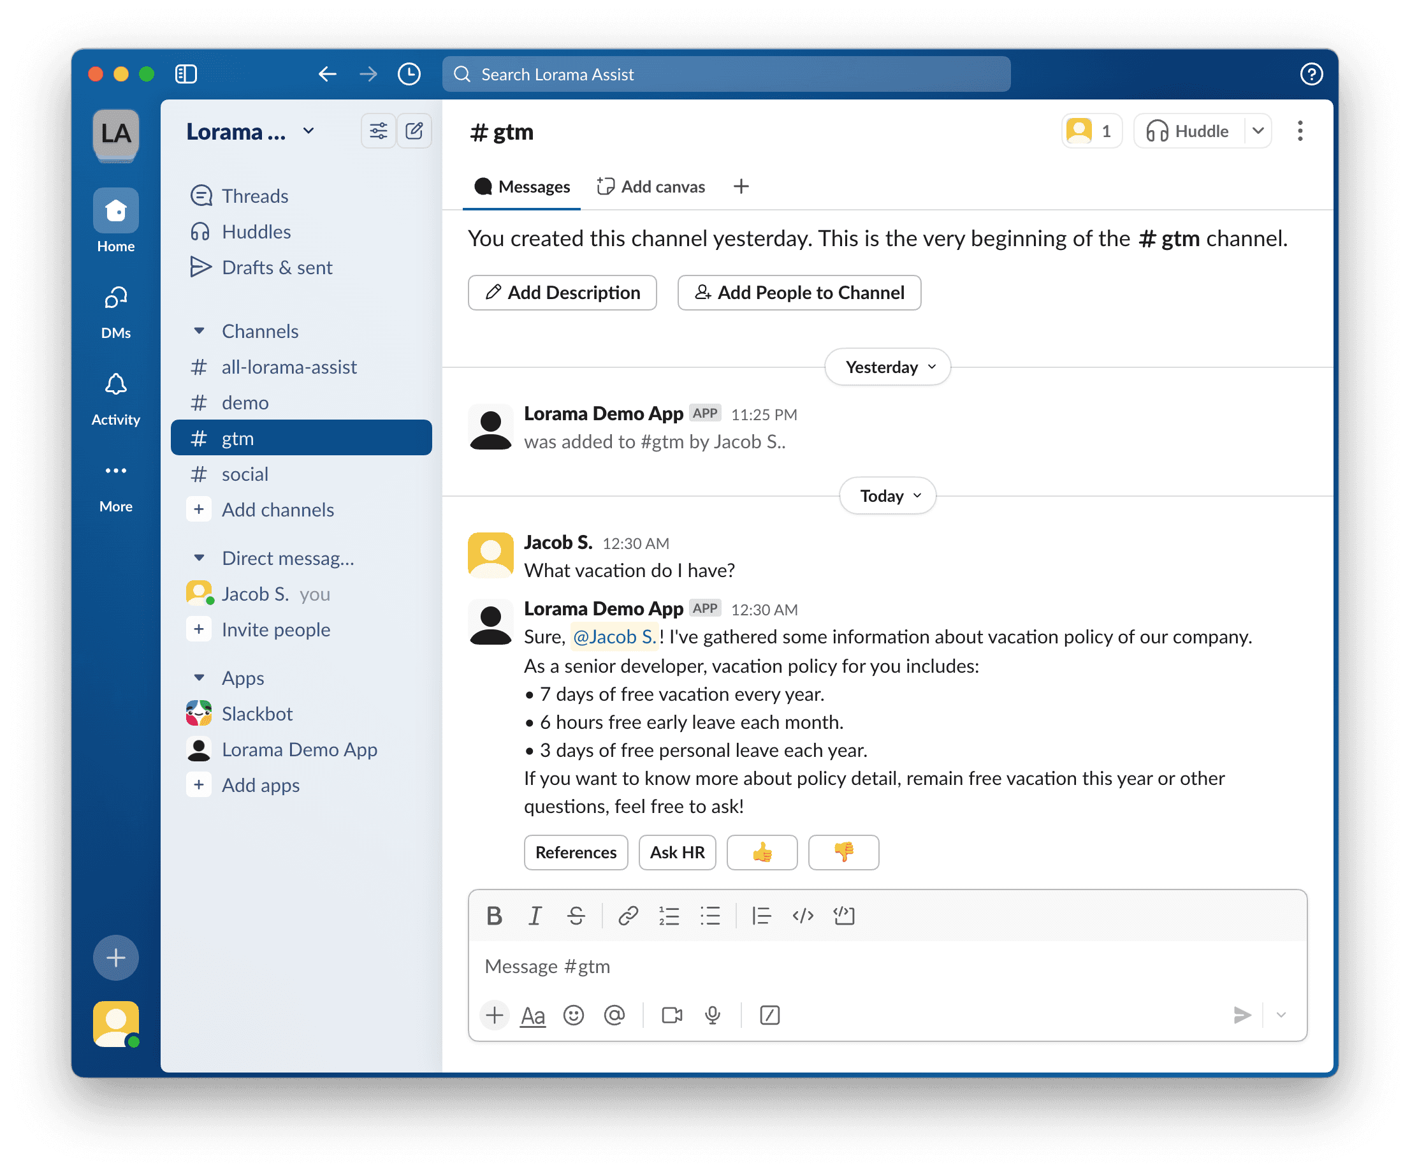Screen dimensions: 1410x1172
Task: Click the new message compose icon
Action: tap(414, 130)
